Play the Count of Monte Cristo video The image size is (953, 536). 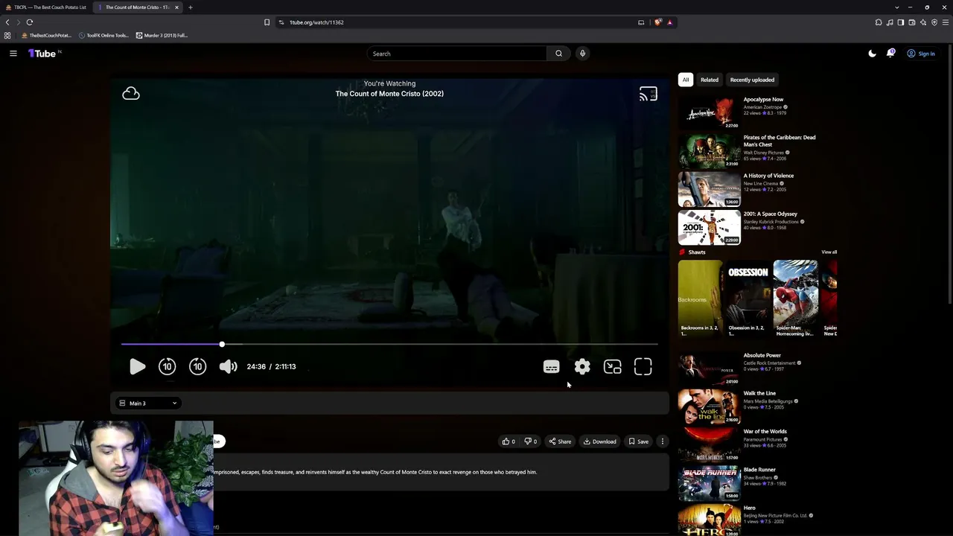pyautogui.click(x=137, y=366)
